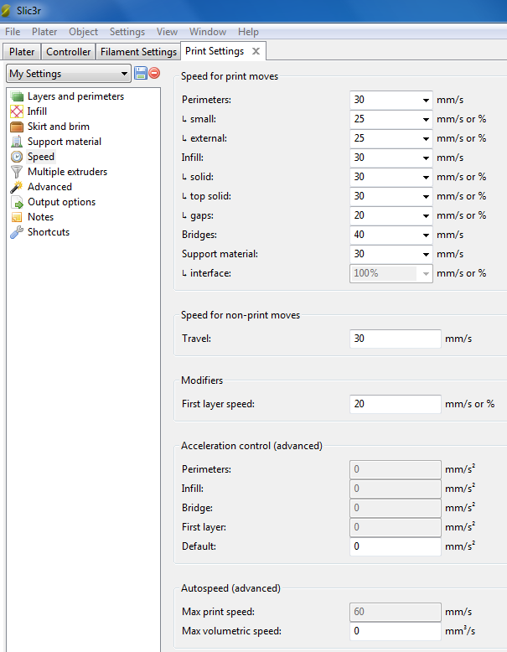Select Multiple extruders page

click(x=67, y=172)
